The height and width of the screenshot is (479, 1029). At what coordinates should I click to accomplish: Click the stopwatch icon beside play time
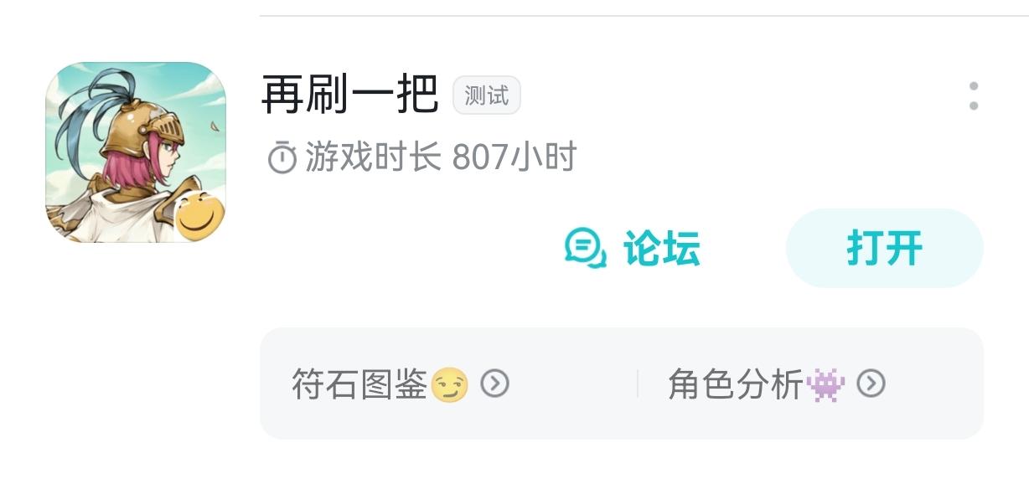click(282, 157)
